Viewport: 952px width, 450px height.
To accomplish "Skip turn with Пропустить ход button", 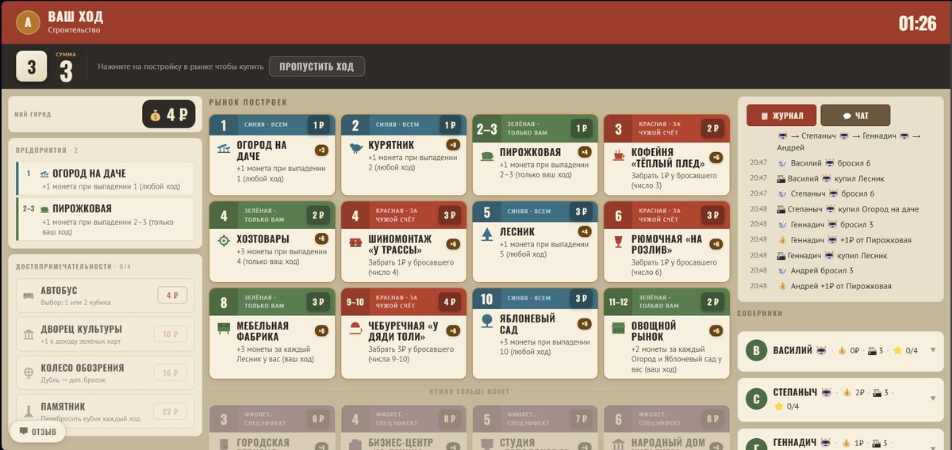I will pyautogui.click(x=317, y=67).
